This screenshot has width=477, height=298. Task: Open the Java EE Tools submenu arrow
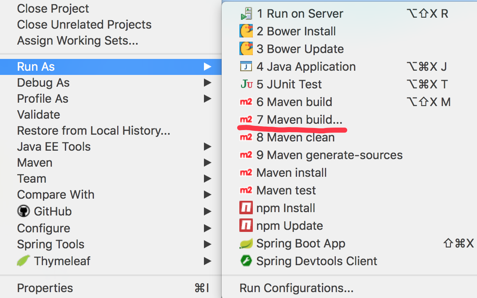click(207, 147)
